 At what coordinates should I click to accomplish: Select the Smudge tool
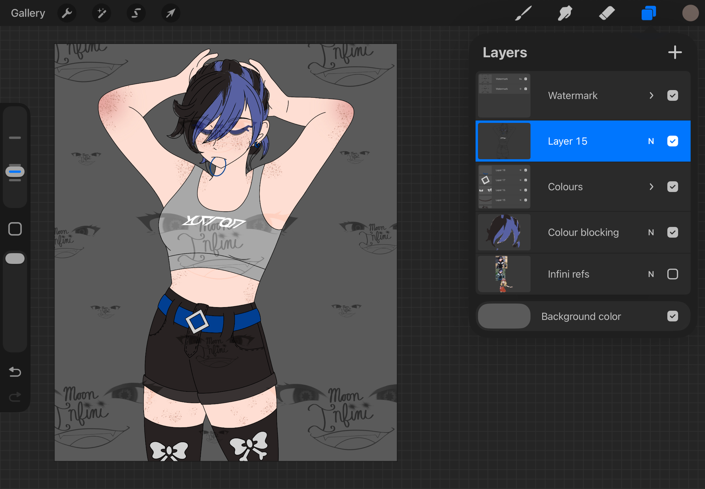point(565,13)
